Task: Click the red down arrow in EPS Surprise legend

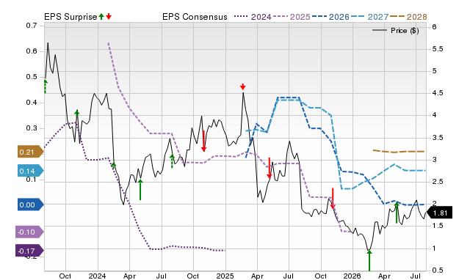Action: [109, 16]
